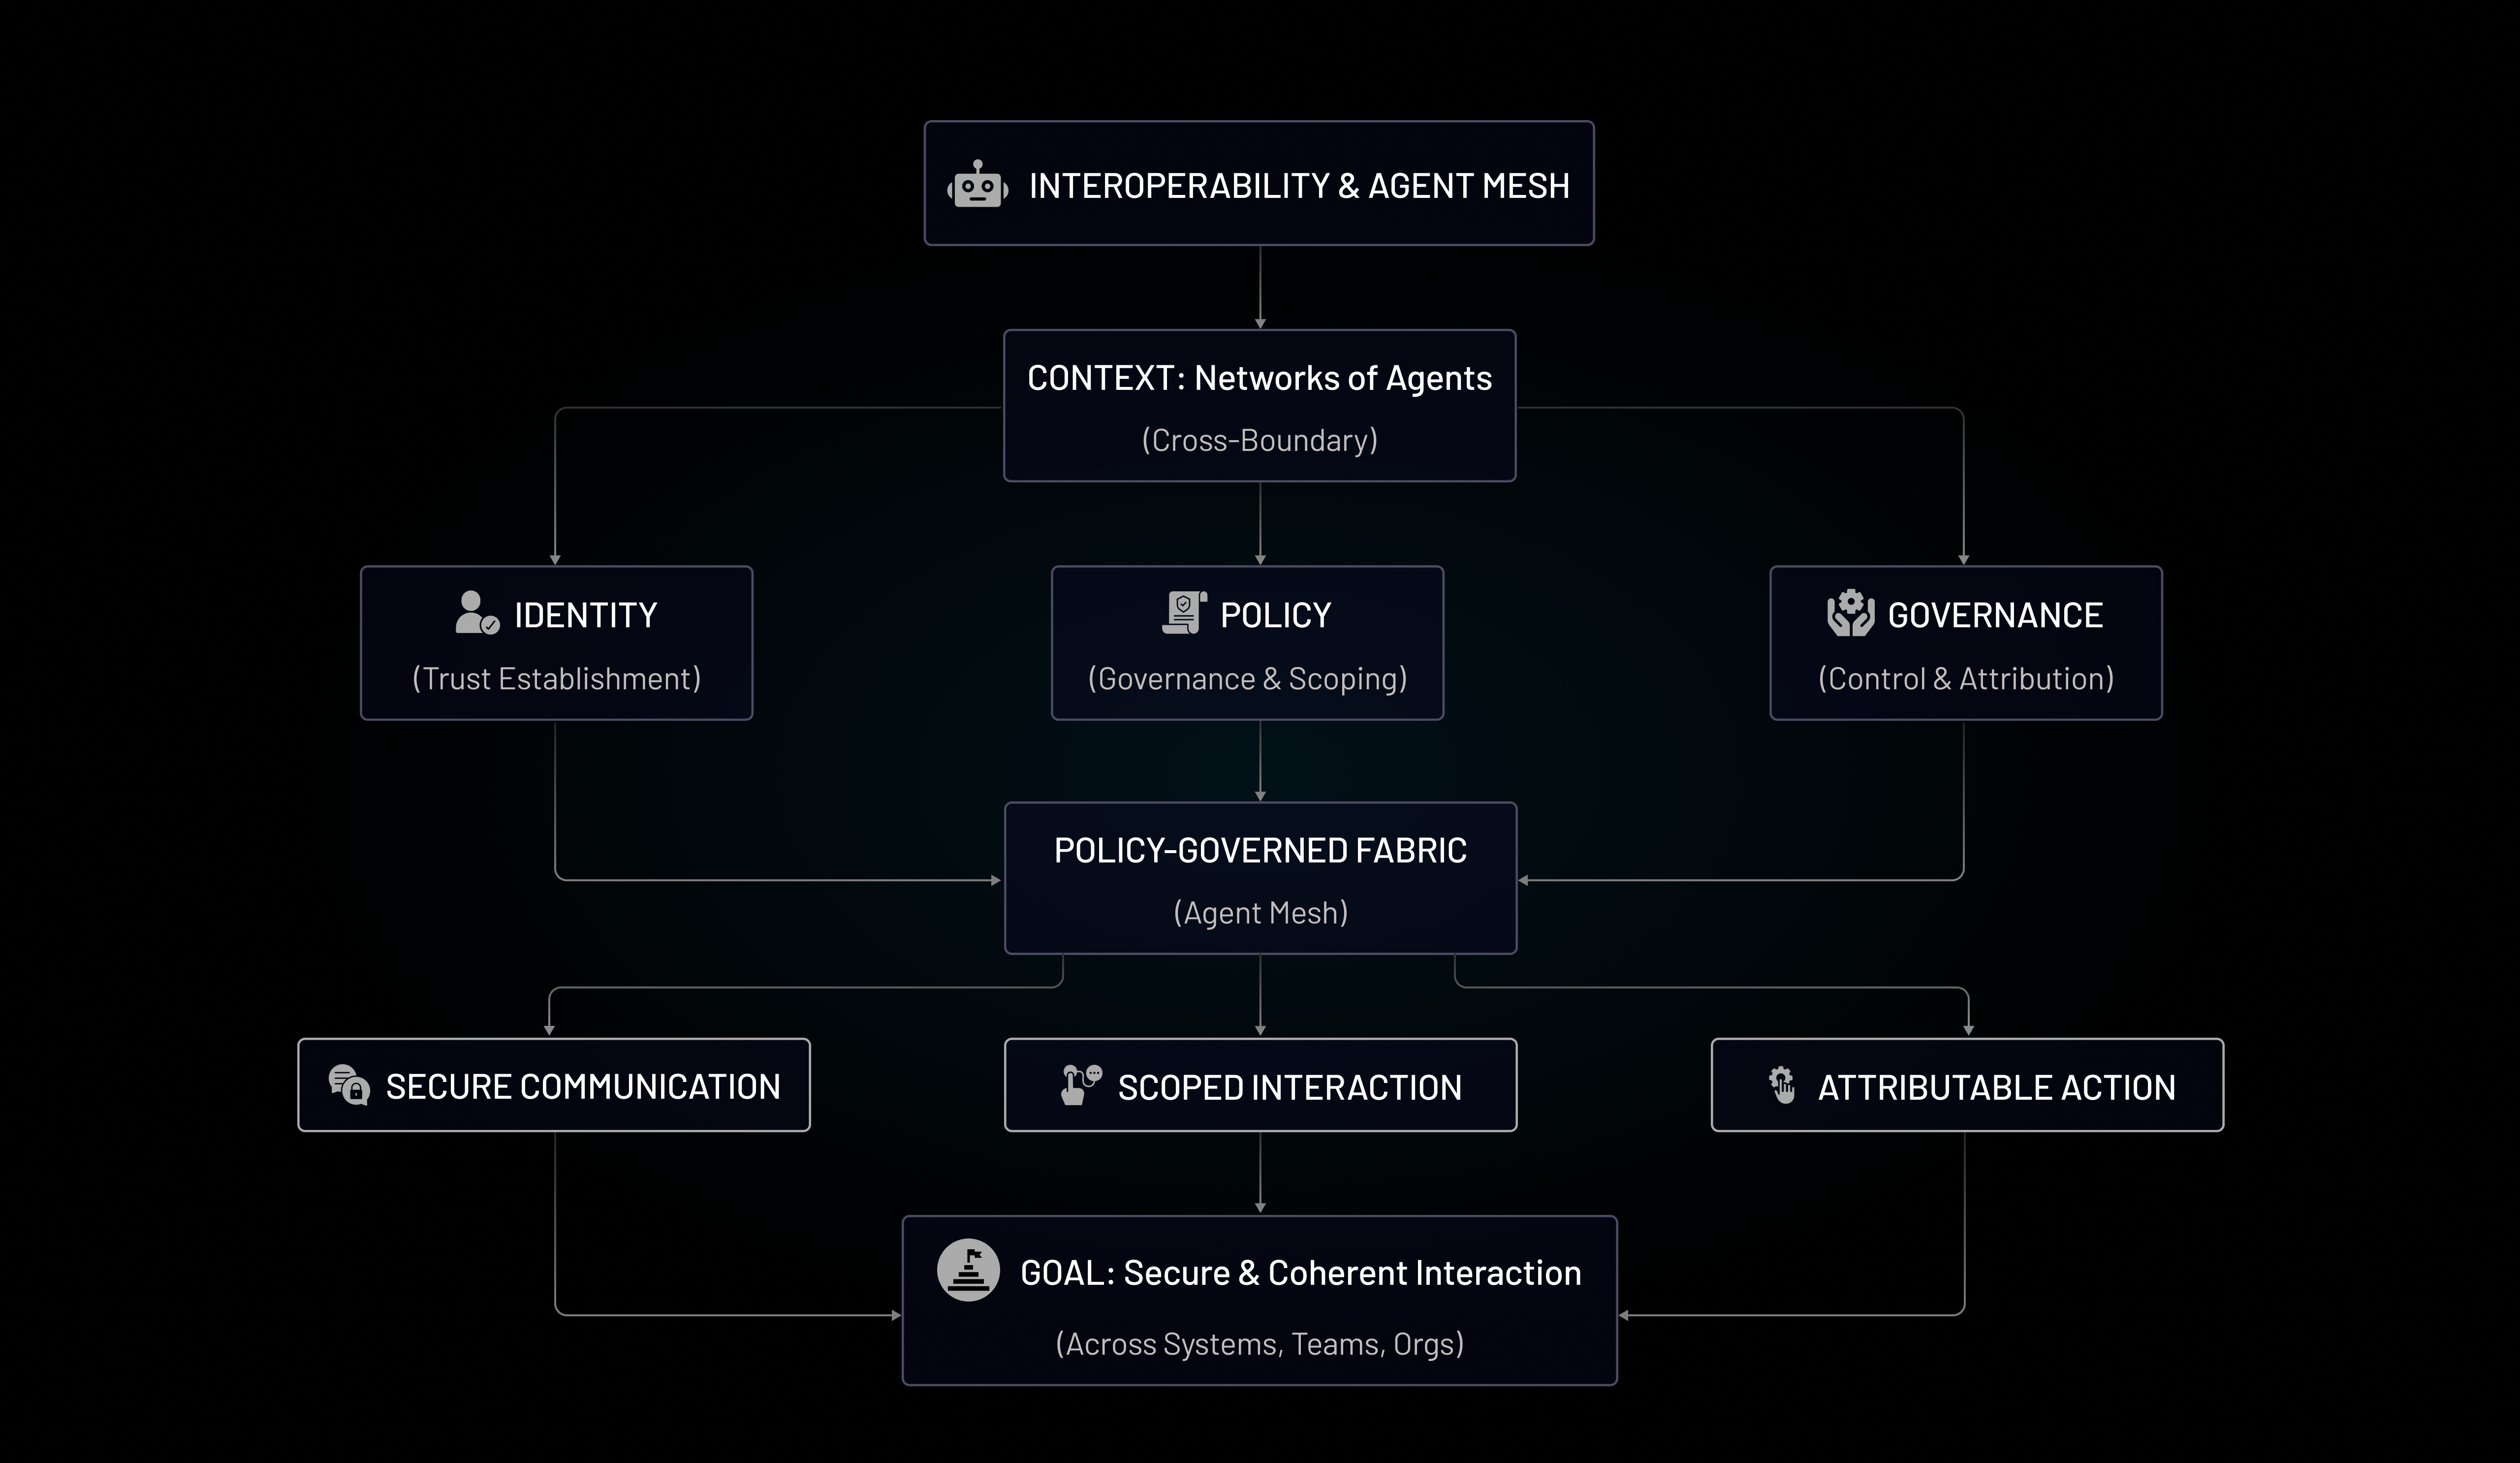
Task: Select the "CONTEXT: Networks of Agents" heading
Action: (x=1259, y=378)
